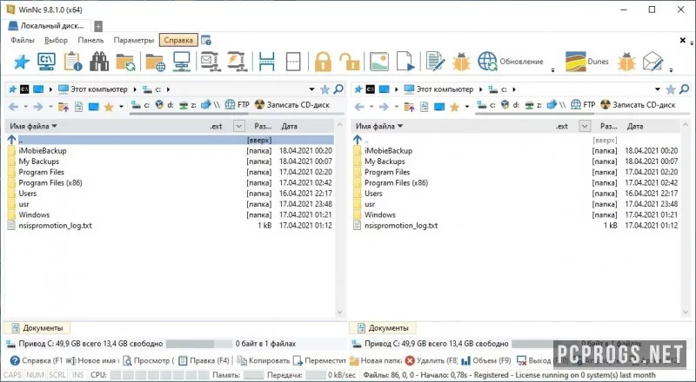Click the folder synchronize toolbar icon

tap(125, 62)
